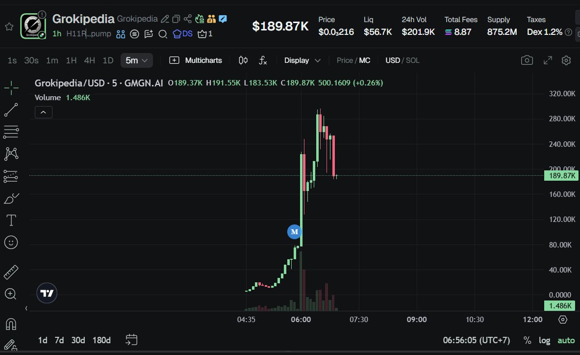Screen dimensions: 580x355
Task: Click the pencil edit icon beside Grokipedia
Action: click(165, 19)
